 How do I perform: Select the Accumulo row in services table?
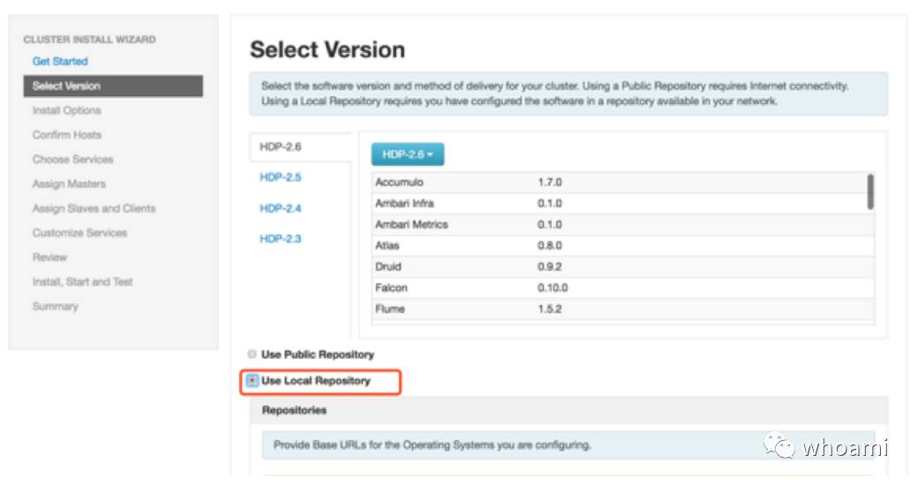pyautogui.click(x=620, y=183)
